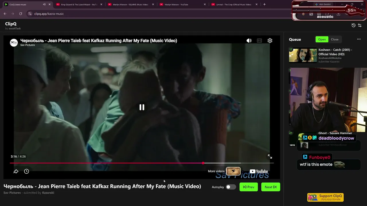Image resolution: width=367 pixels, height=206 pixels.
Task: Open ClipQ settings sliders icon
Action: (360, 25)
